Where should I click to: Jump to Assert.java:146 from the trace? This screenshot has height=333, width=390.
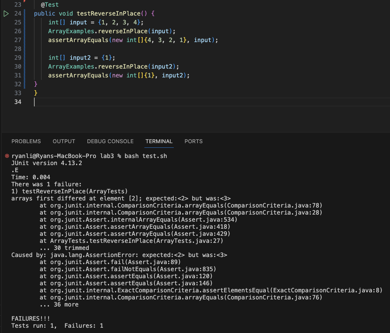tap(183, 283)
